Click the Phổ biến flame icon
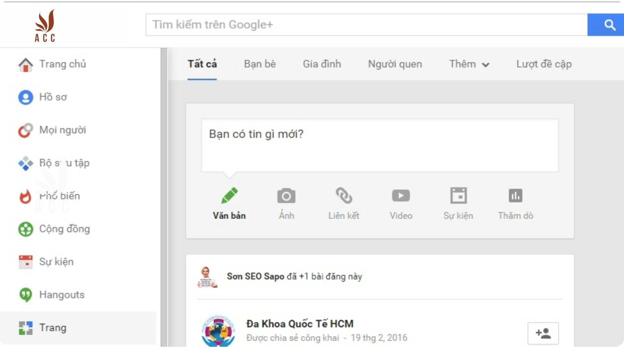 [x=25, y=196]
